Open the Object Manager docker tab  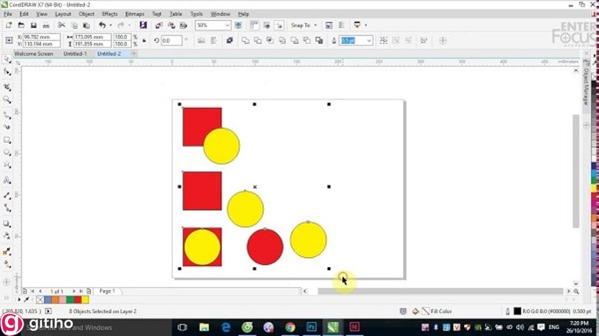(x=586, y=85)
